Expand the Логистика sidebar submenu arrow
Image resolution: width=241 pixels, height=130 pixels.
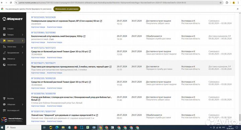pos(23,47)
